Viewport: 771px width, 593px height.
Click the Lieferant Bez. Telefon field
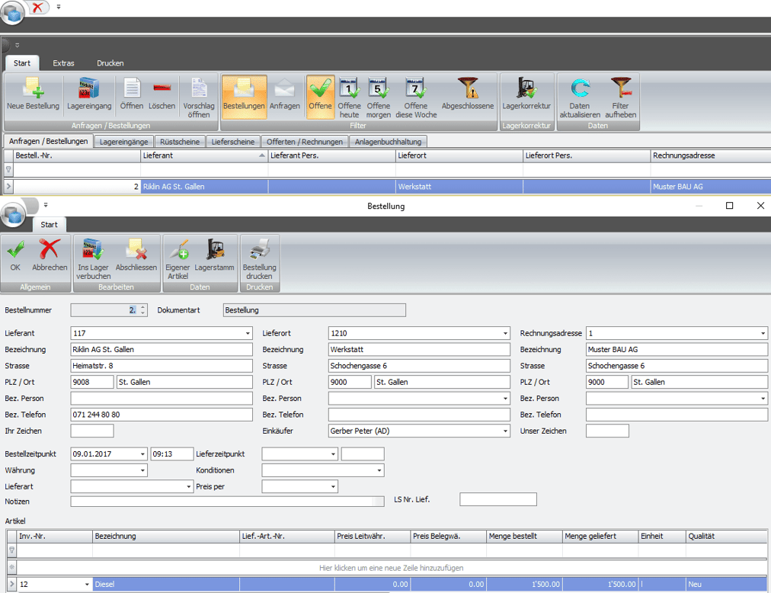tap(162, 415)
